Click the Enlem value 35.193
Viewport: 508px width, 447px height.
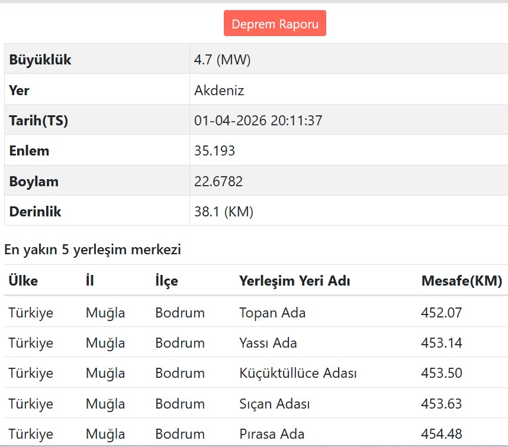click(214, 151)
